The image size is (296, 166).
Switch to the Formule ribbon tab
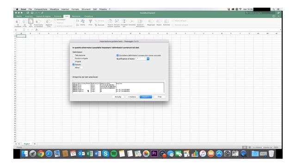tap(57, 17)
